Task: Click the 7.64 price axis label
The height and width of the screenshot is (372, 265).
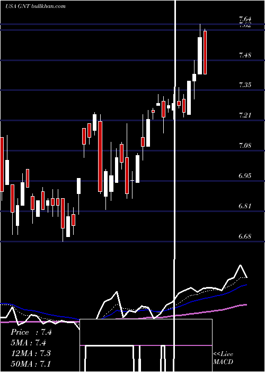Action: pos(245,19)
